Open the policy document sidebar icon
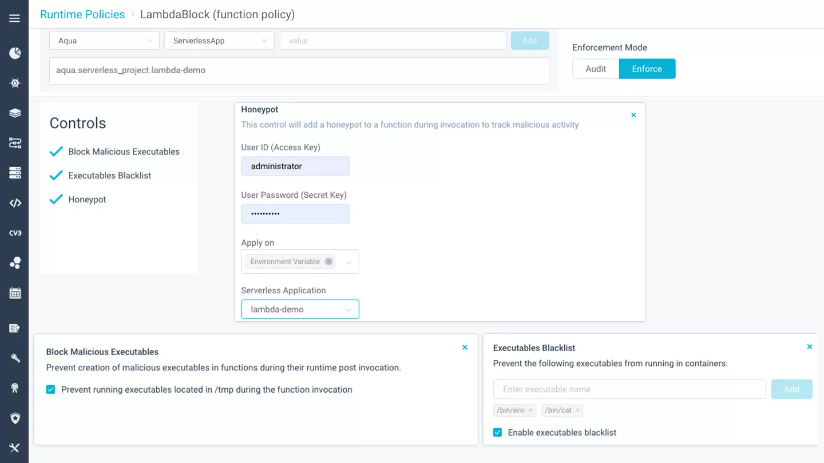Viewport: 824px width, 463px height. click(15, 328)
